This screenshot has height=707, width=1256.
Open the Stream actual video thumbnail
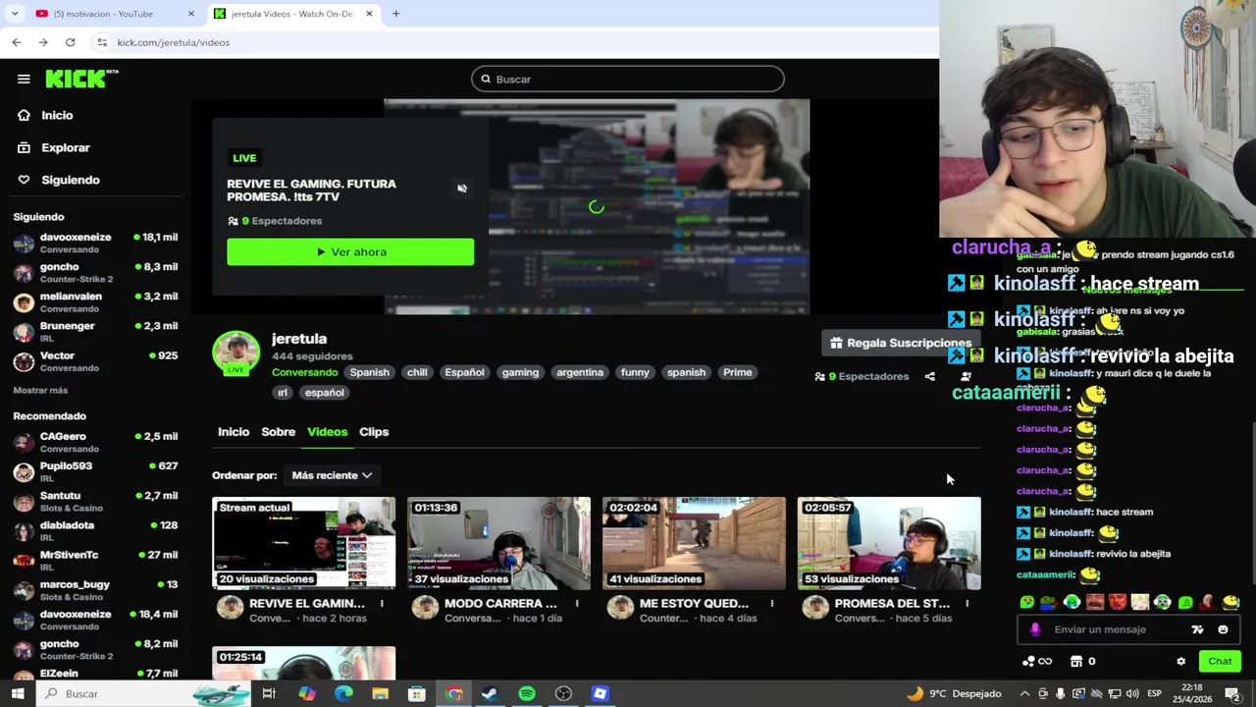304,543
